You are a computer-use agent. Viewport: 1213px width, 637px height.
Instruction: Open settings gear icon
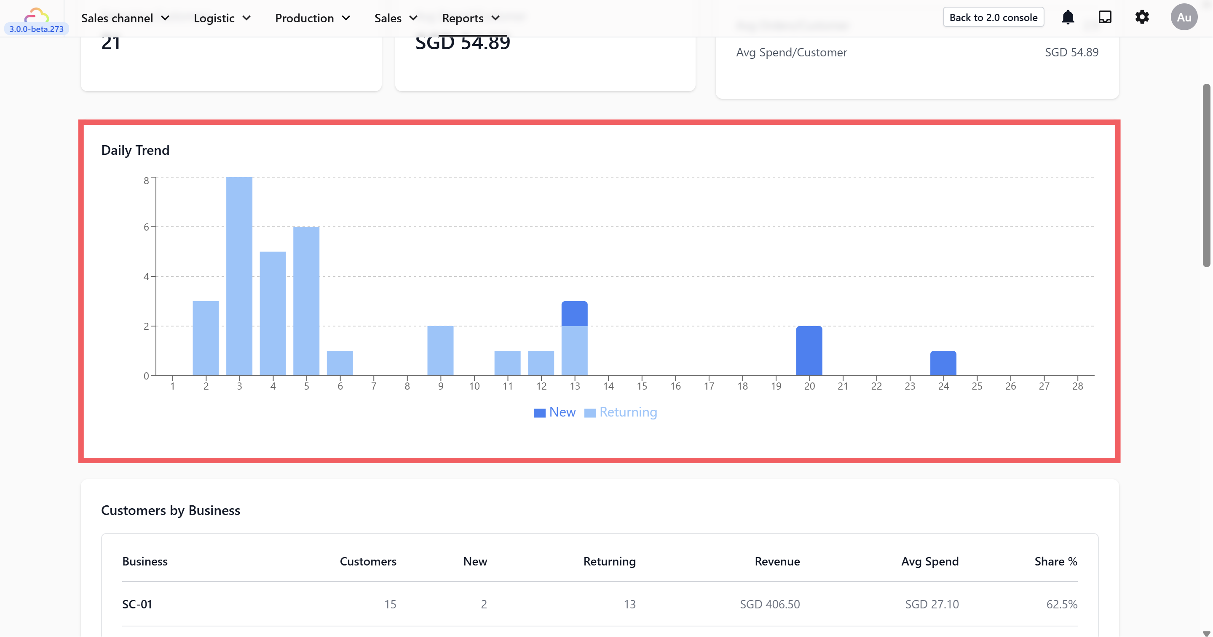point(1142,17)
